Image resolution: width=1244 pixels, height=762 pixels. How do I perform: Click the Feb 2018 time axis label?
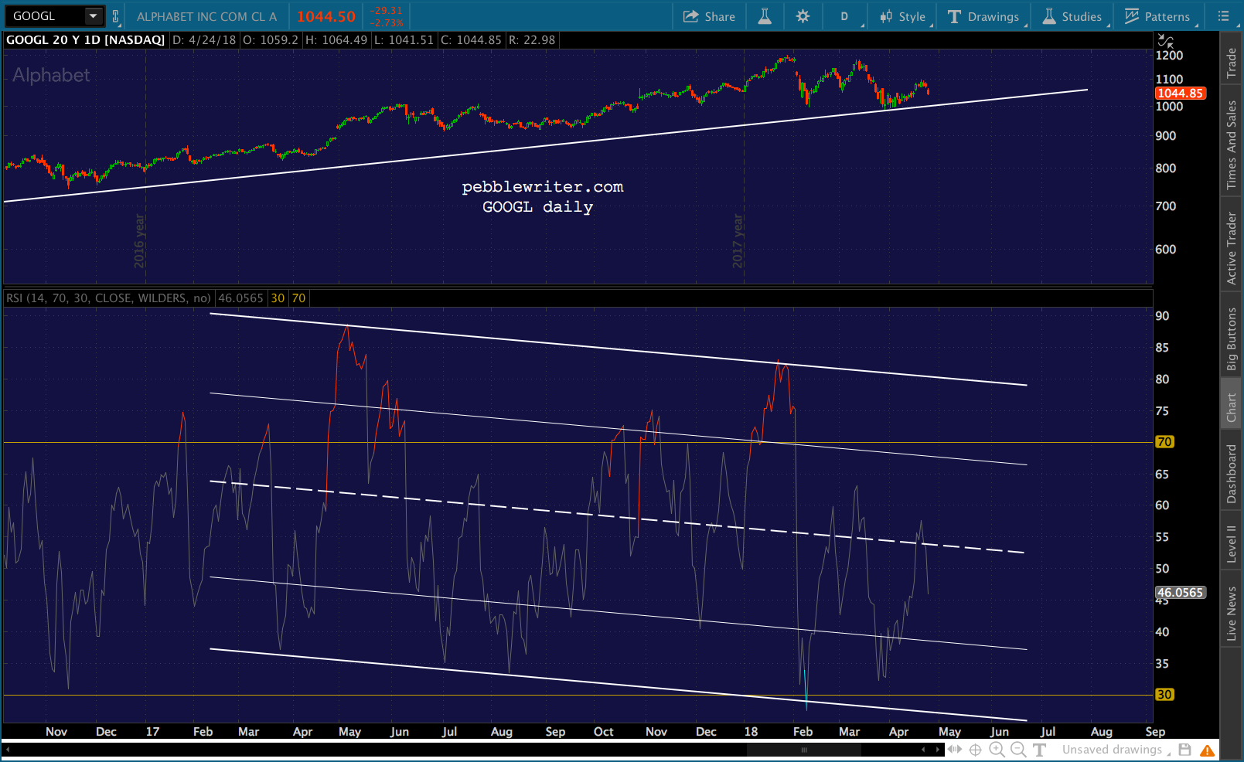tap(803, 732)
